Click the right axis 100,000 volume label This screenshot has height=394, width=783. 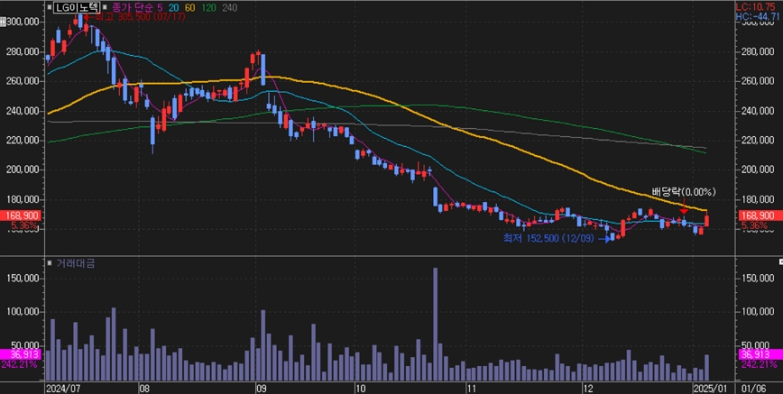click(756, 312)
